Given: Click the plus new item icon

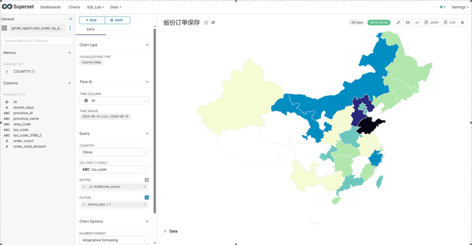Looking at the screenshot, I should (442, 7).
